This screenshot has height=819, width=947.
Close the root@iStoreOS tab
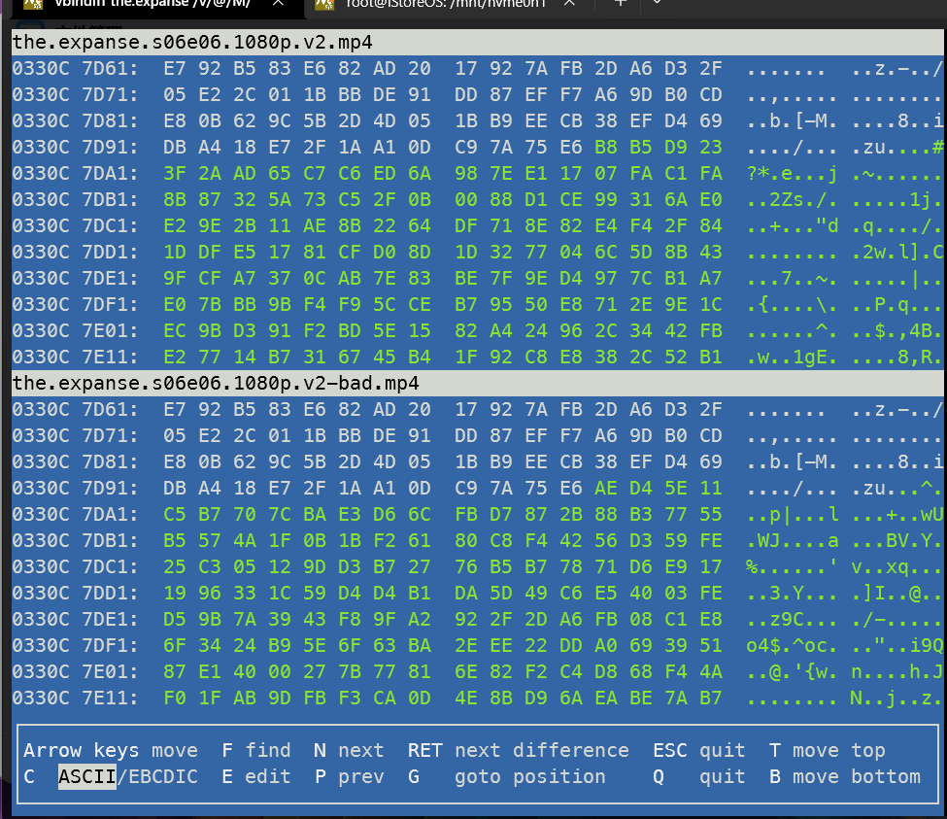(x=569, y=3)
